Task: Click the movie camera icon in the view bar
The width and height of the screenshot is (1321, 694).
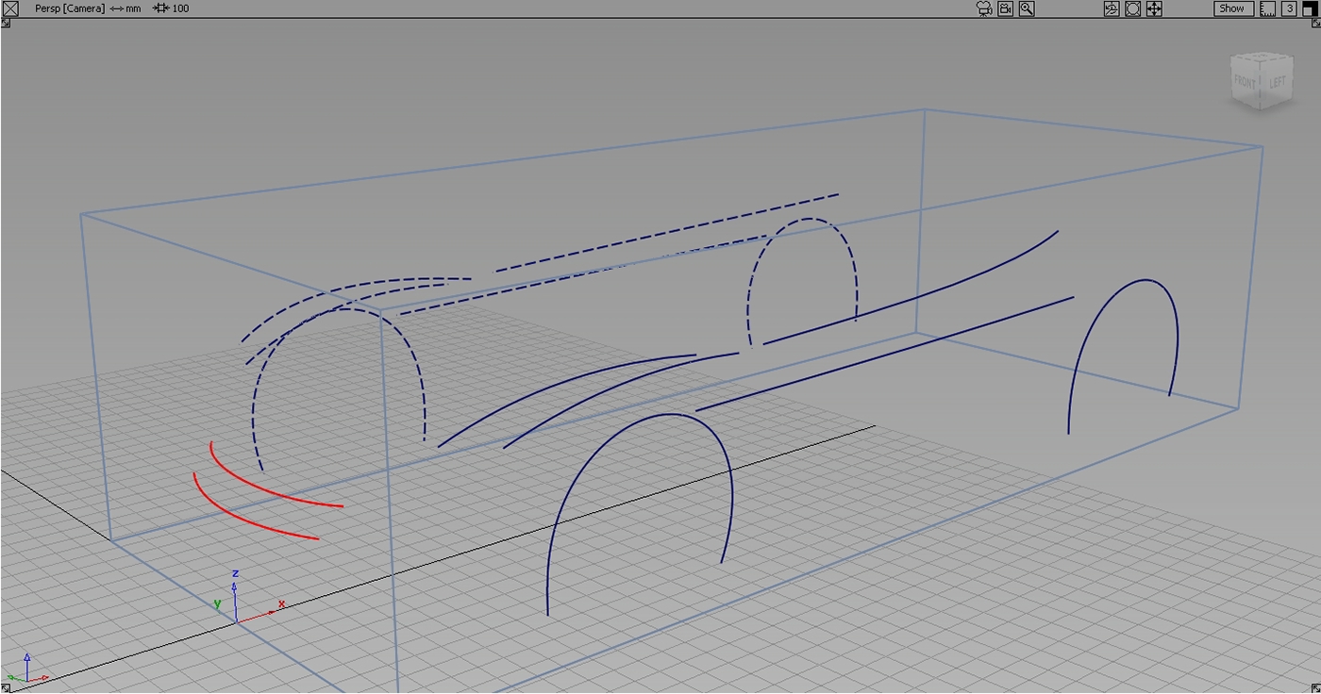Action: [x=984, y=8]
